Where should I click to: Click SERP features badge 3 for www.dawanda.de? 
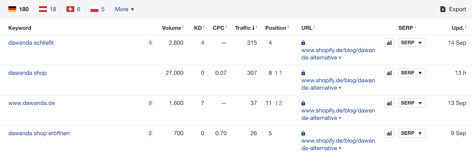[x=150, y=103]
